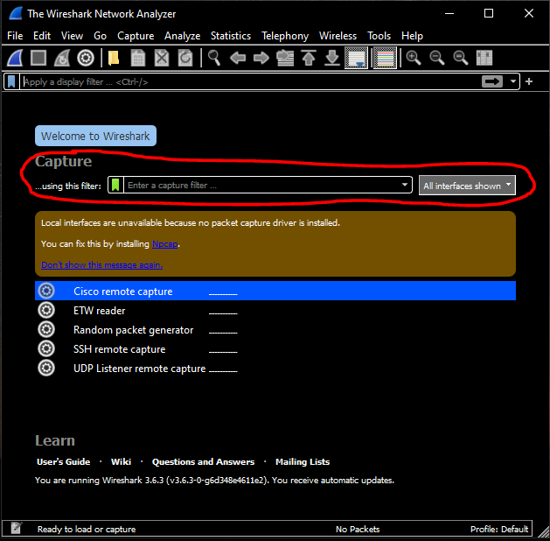550x541 pixels.
Task: Open a capture file with folder icon
Action: tap(114, 58)
